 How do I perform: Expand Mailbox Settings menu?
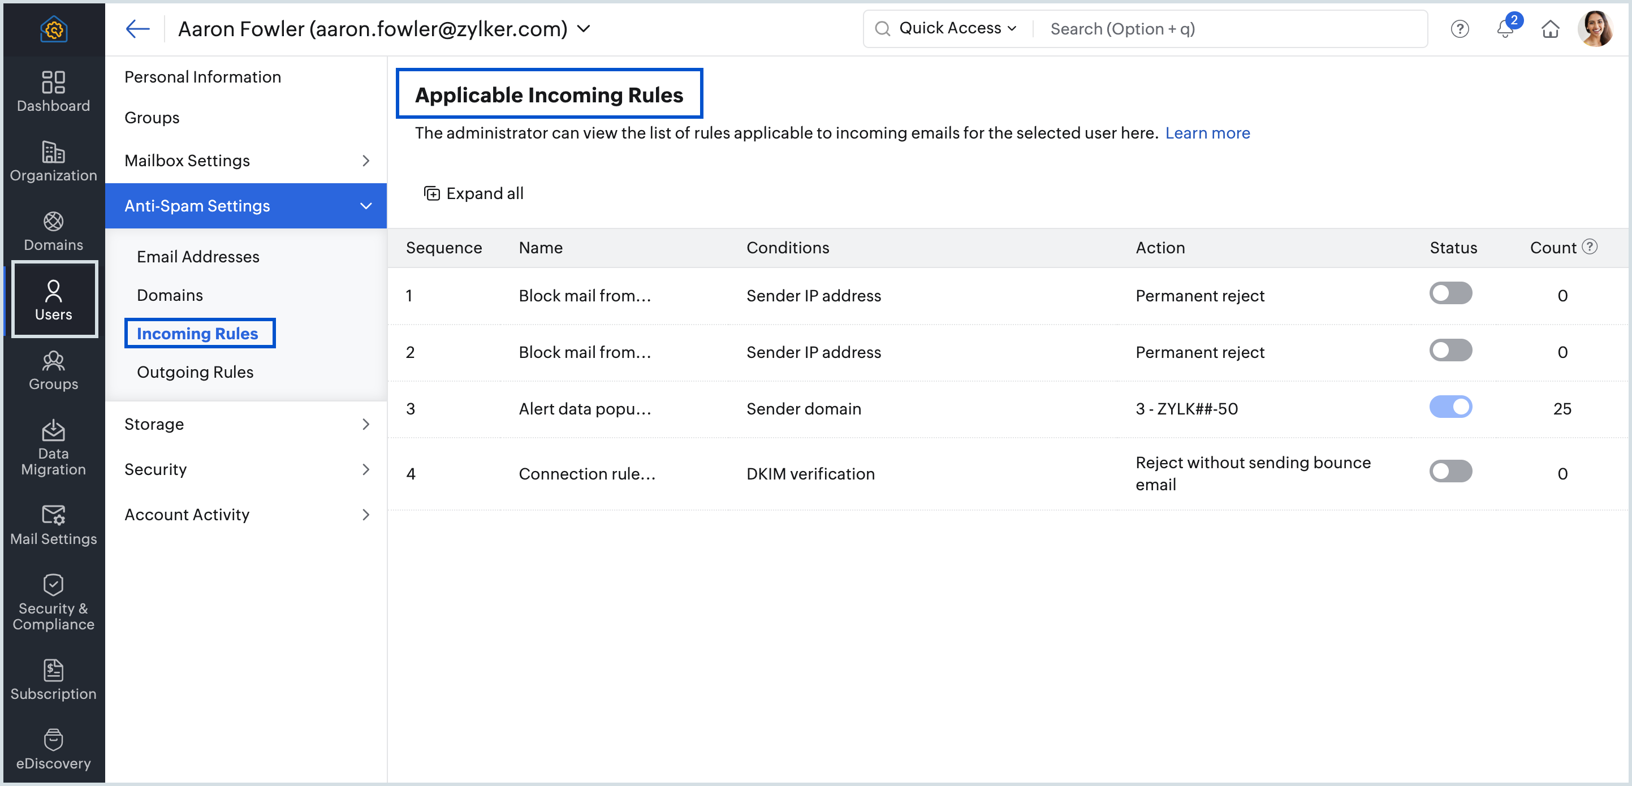click(246, 161)
